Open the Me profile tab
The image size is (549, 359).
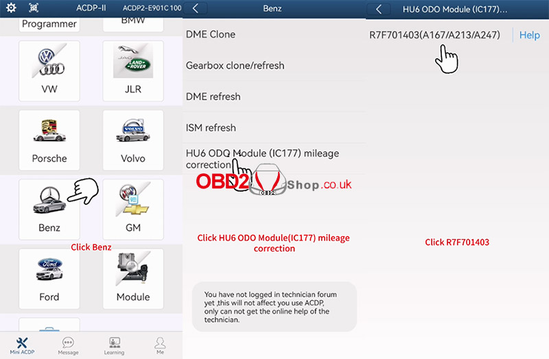point(160,345)
